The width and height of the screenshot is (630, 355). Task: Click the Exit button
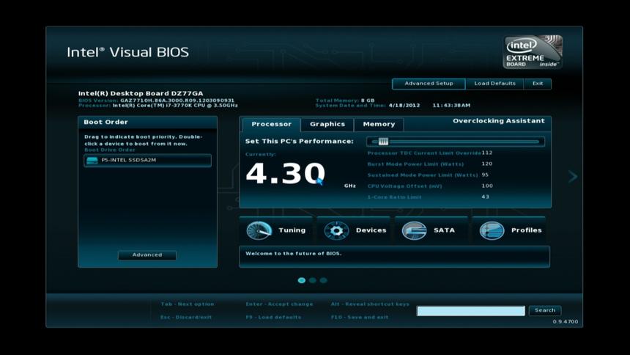click(538, 84)
